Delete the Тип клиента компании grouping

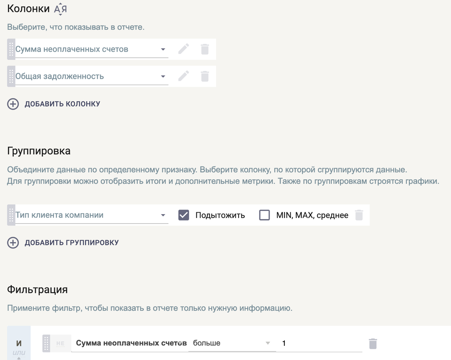pyautogui.click(x=359, y=215)
